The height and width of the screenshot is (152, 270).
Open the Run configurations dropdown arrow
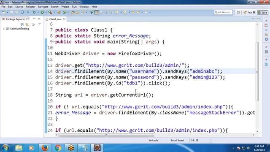point(46,12)
